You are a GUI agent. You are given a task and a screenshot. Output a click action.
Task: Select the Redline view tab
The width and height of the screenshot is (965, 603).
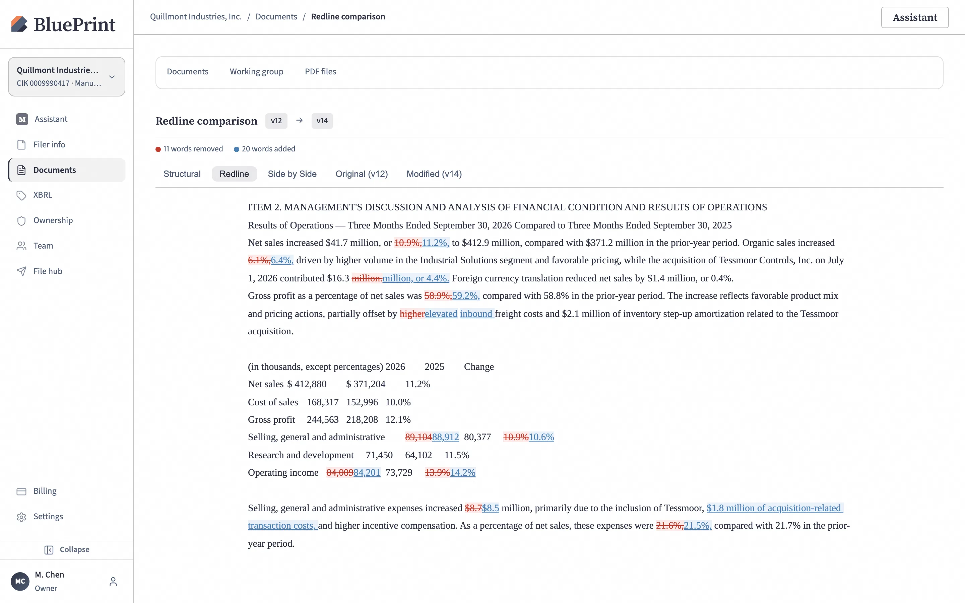tap(234, 174)
